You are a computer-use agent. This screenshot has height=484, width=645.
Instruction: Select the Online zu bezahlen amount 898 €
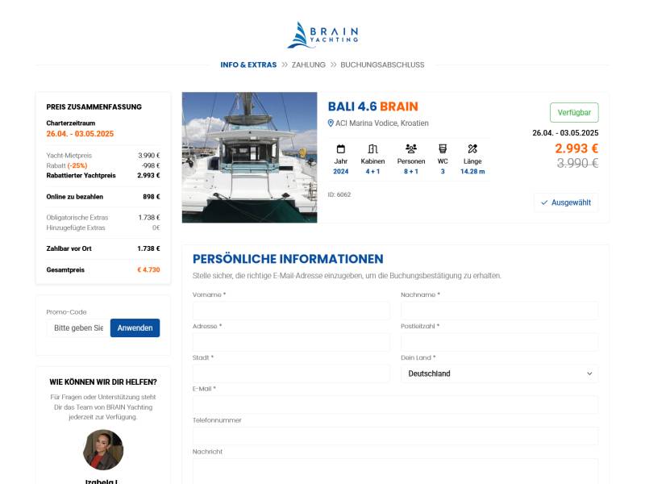coord(152,197)
